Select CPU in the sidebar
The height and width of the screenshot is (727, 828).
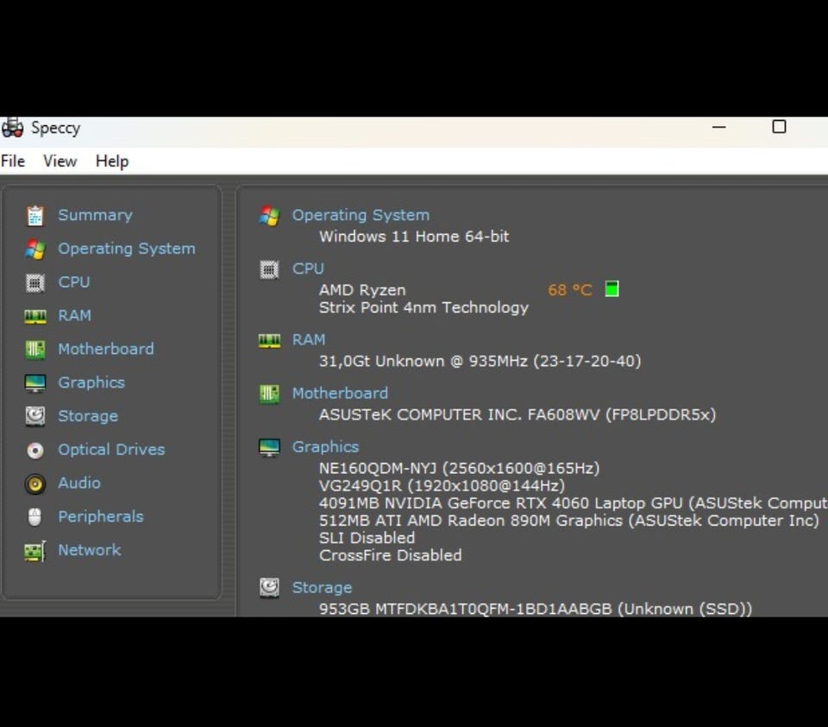click(x=74, y=281)
